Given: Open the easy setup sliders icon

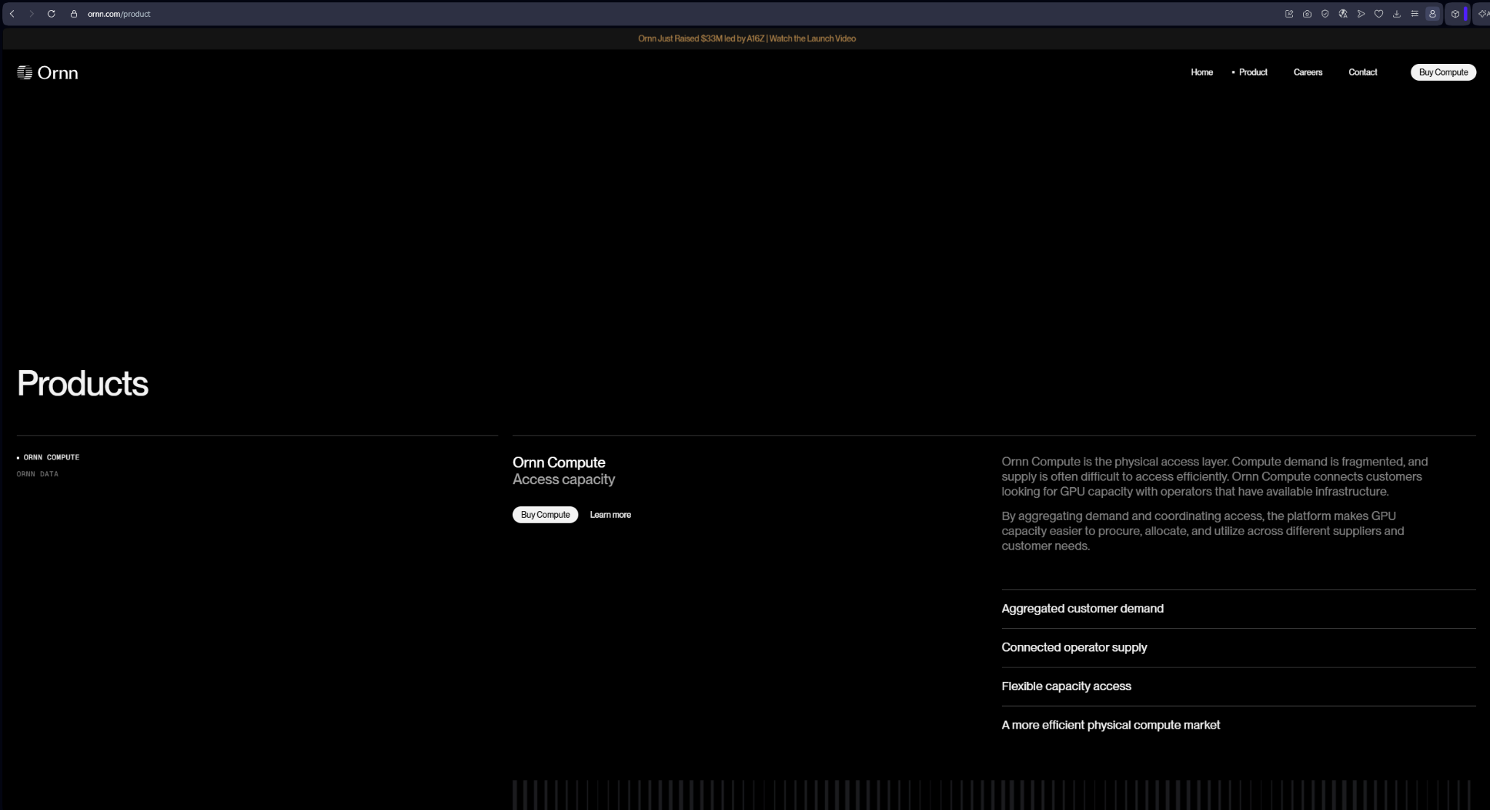Looking at the screenshot, I should pos(1414,14).
